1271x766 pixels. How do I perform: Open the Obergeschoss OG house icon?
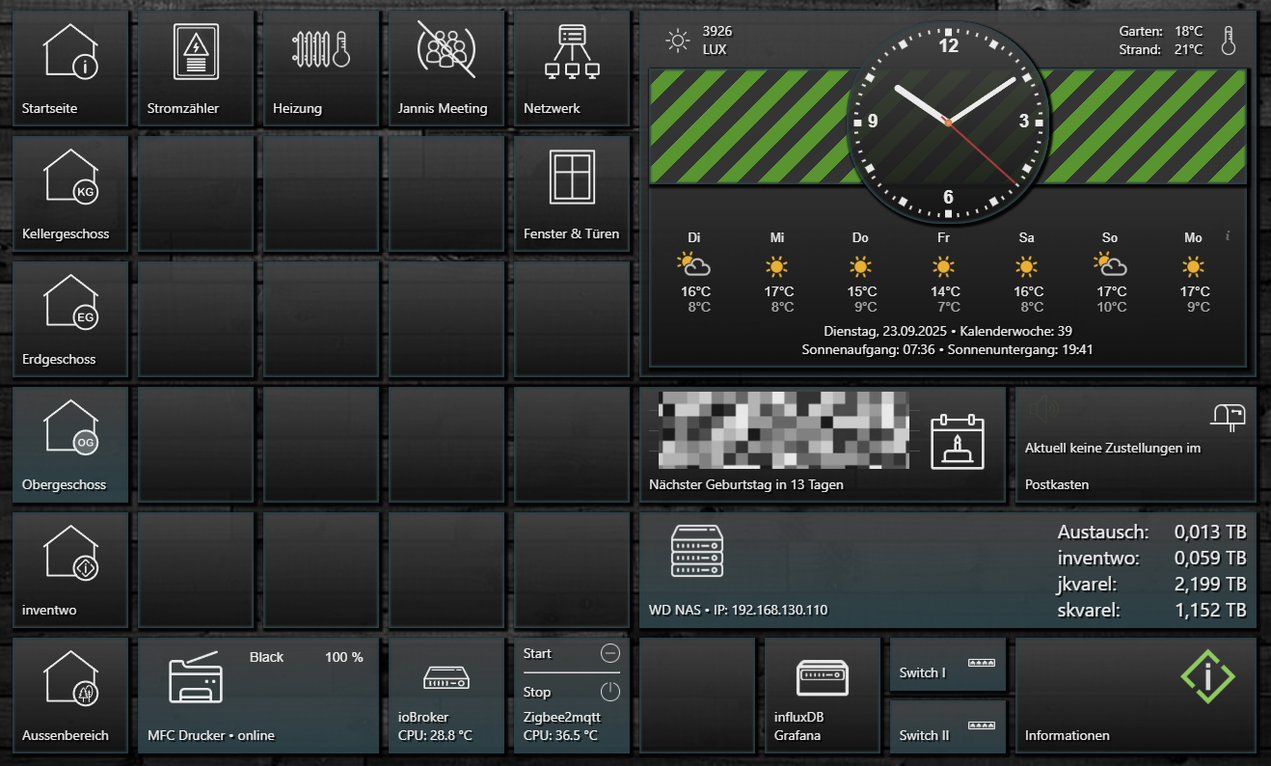(70, 426)
